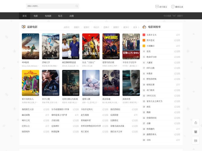202x151 pixels.
Task: Open 我的陌生父亲 in the list
Action: (28, 109)
